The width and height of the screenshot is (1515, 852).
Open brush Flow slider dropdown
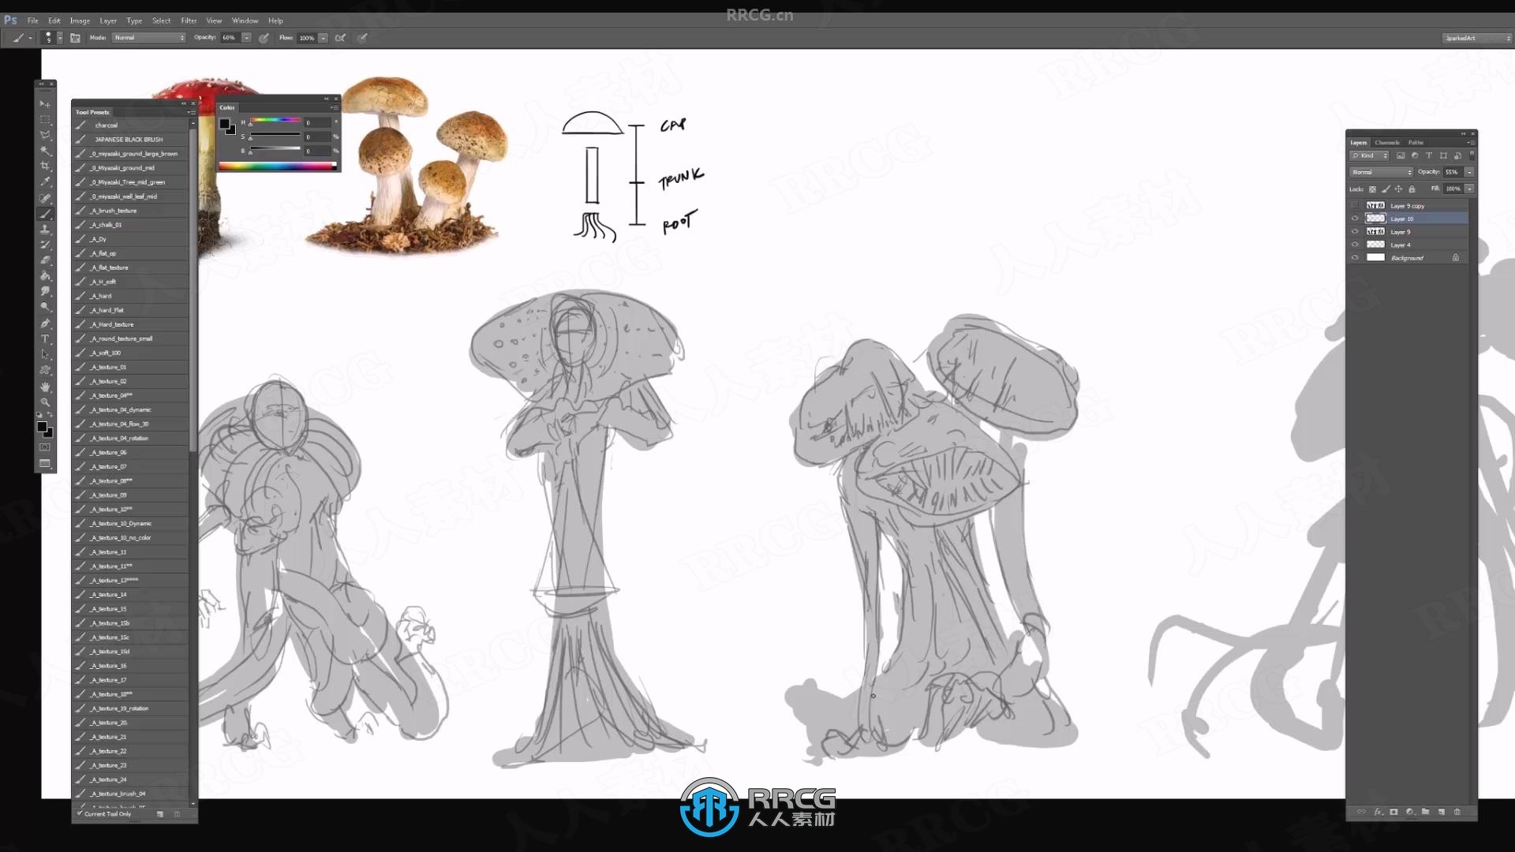324,38
